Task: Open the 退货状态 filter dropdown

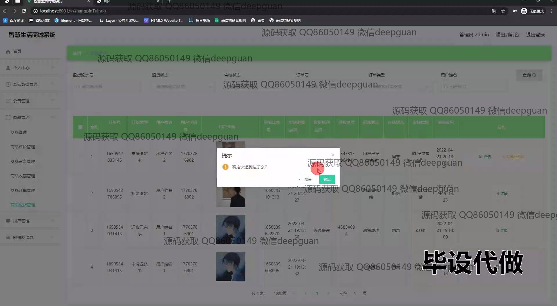Action: point(183,87)
